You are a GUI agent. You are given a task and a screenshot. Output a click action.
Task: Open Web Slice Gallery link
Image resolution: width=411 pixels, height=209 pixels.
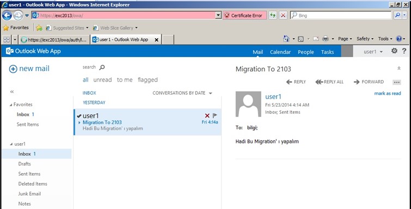point(115,28)
